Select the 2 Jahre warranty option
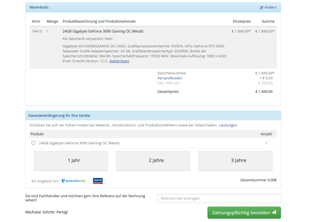This screenshot has width=317, height=222. [153, 161]
